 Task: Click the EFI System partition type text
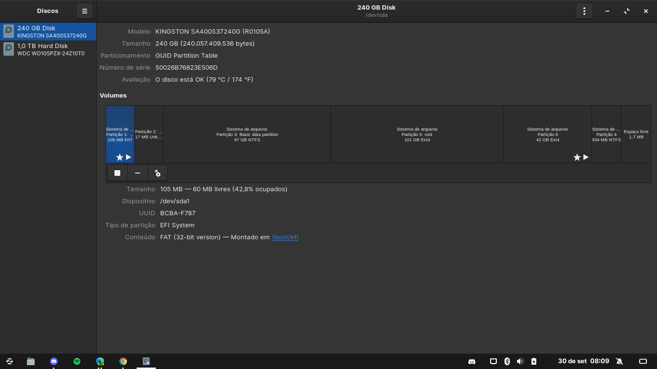[x=177, y=225]
